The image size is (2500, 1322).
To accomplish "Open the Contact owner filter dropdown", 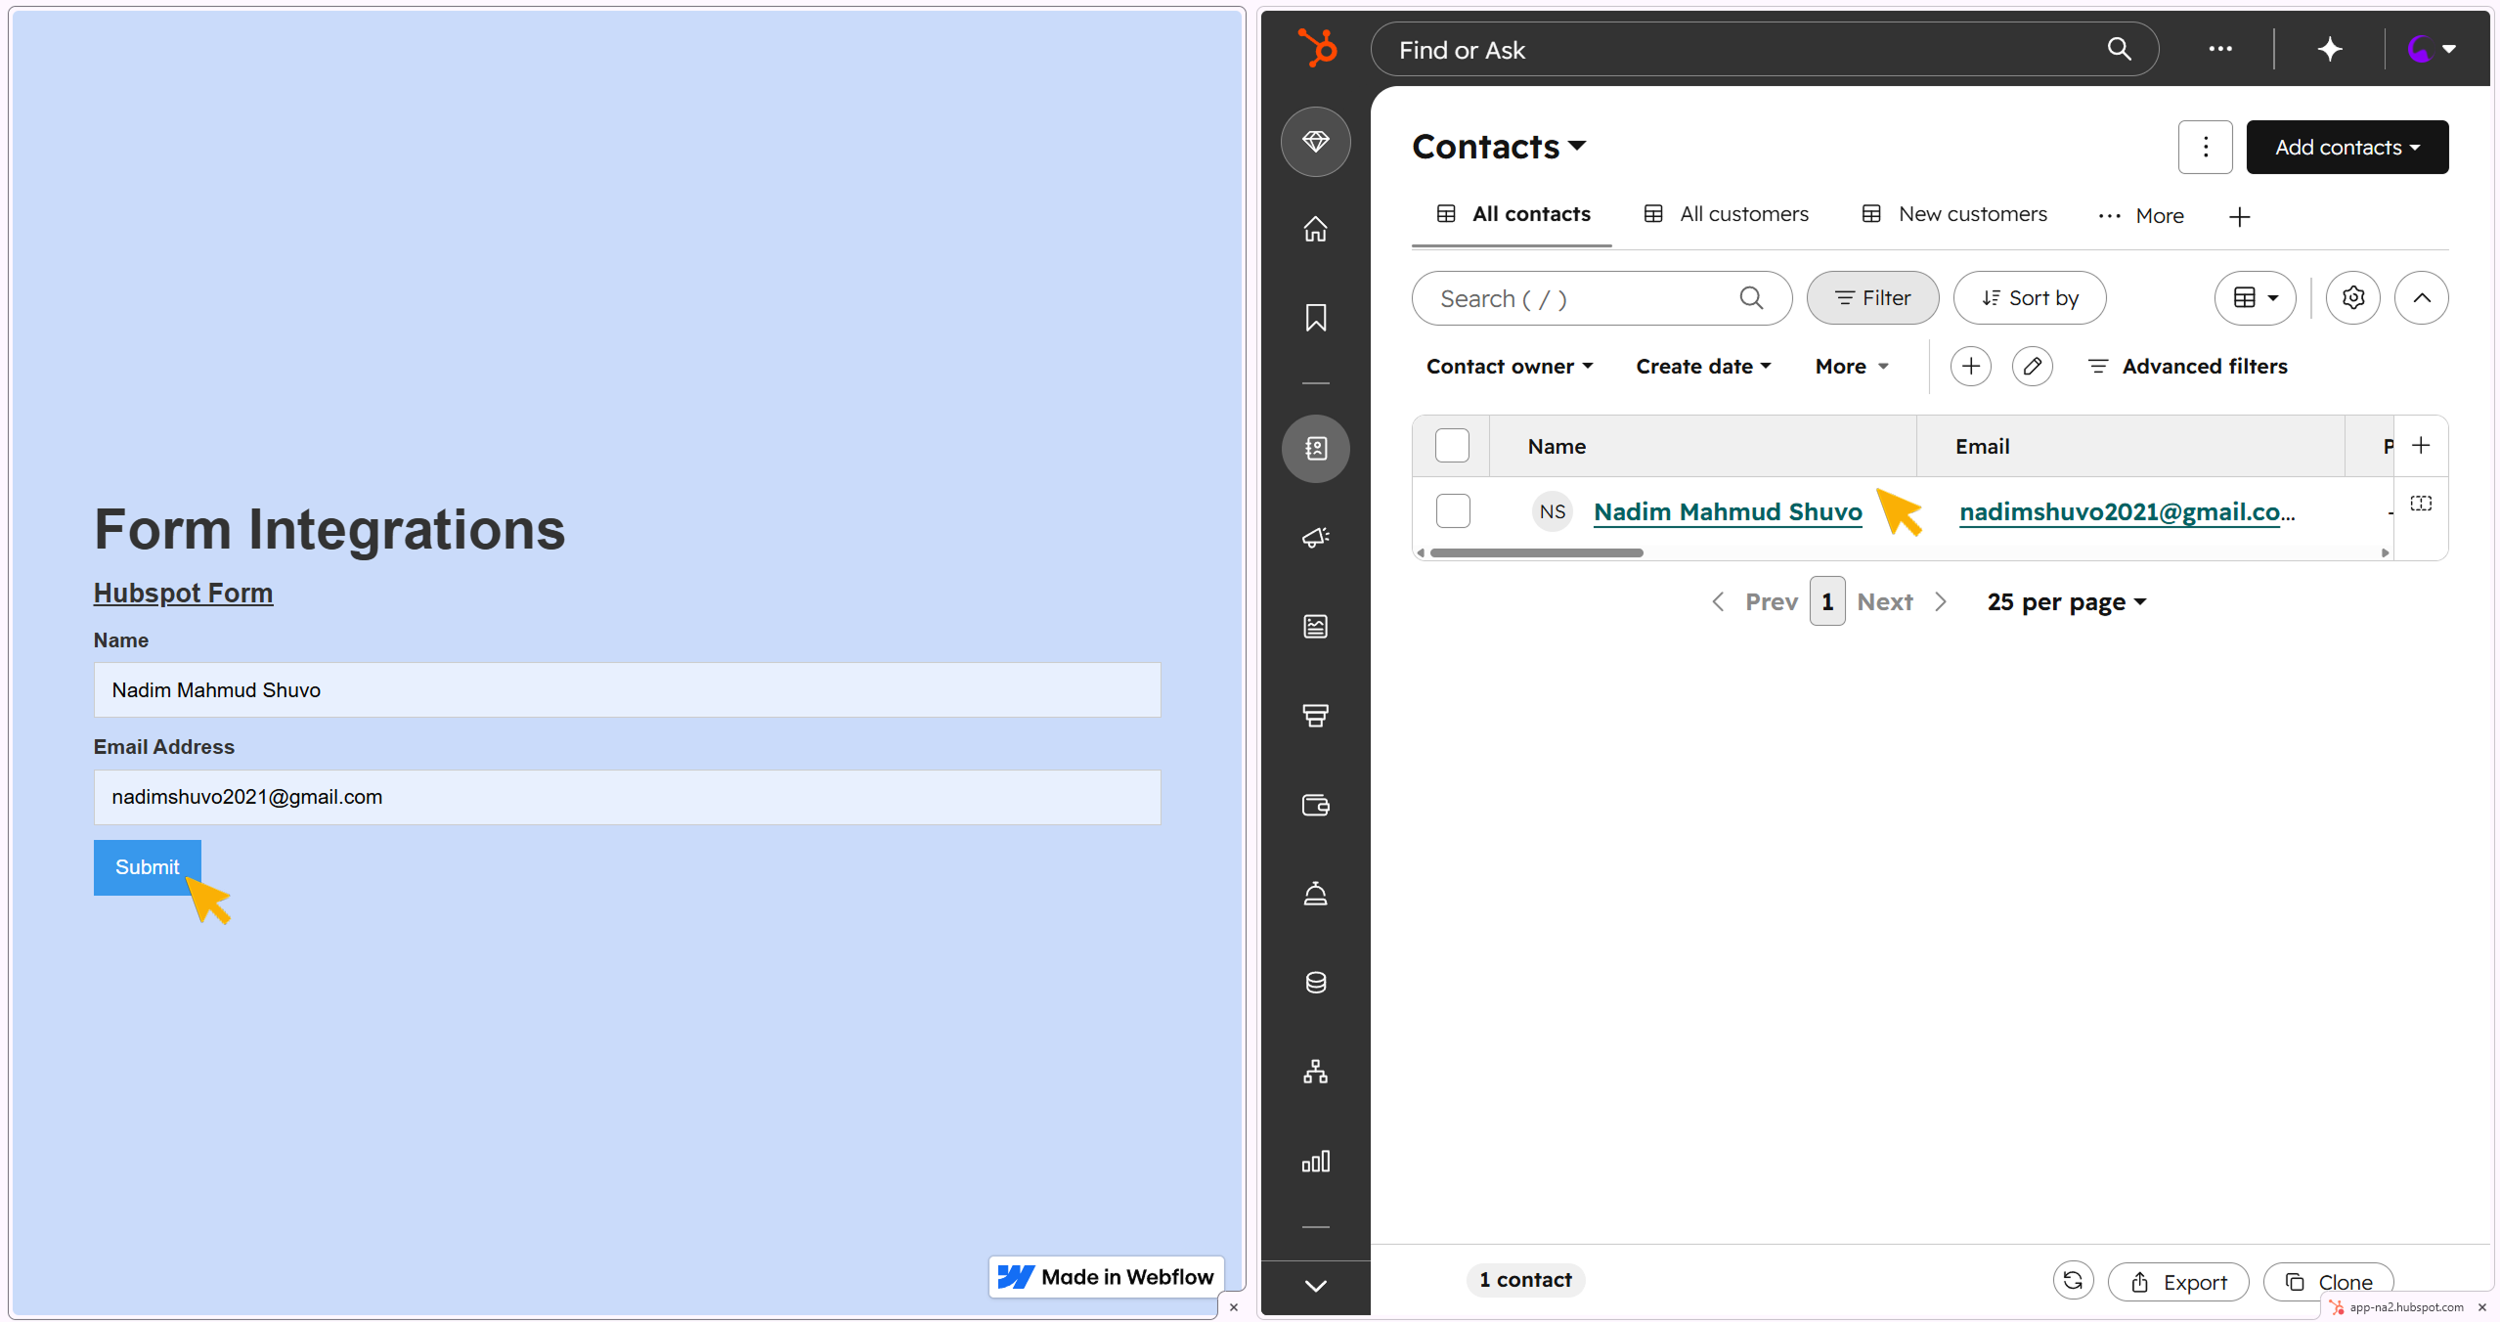I will [x=1510, y=367].
